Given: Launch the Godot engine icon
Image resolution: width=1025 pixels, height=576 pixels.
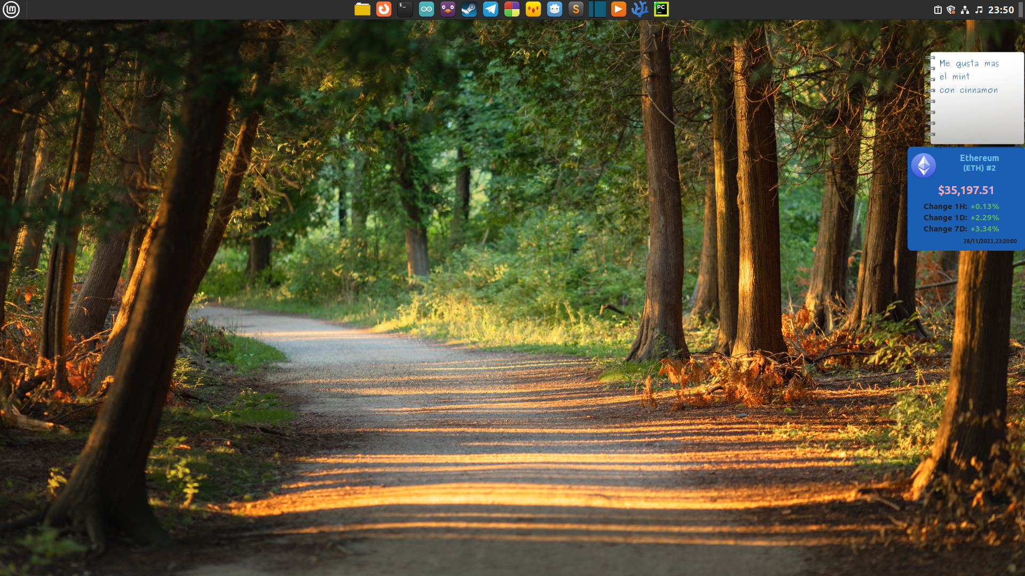Looking at the screenshot, I should click(x=554, y=10).
